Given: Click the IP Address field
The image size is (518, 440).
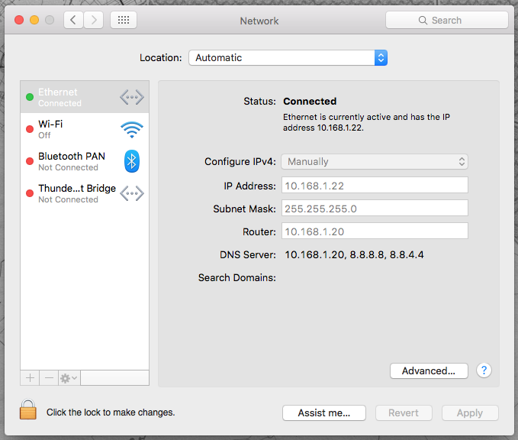Looking at the screenshot, I should pos(375,186).
